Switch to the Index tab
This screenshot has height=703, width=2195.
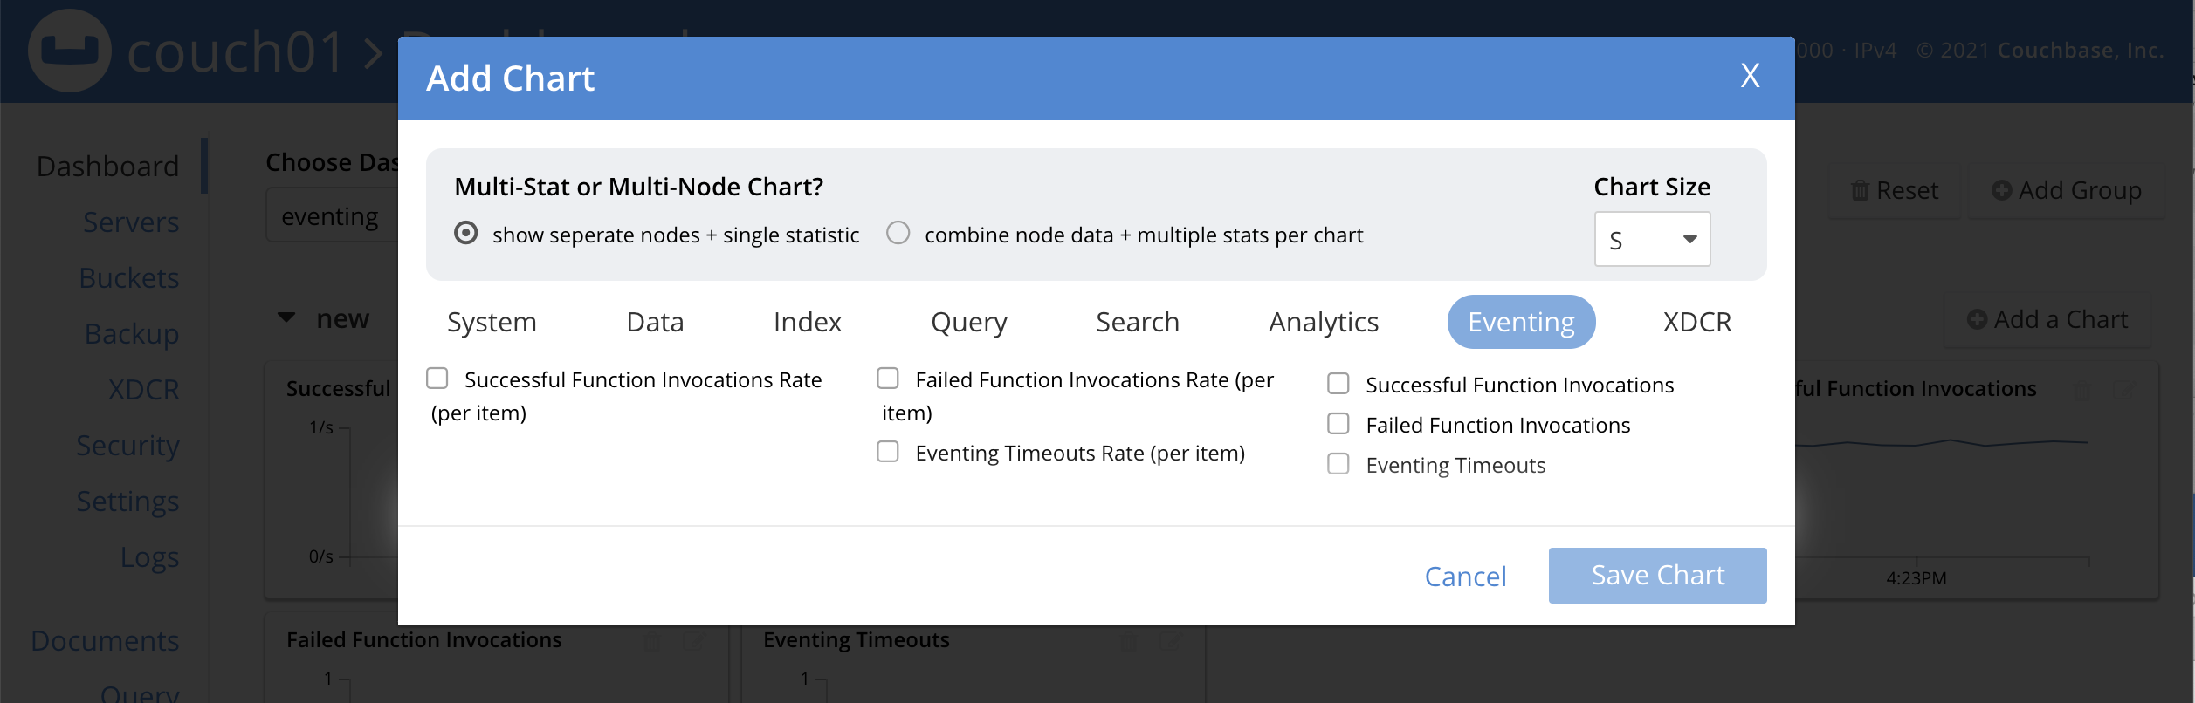tap(807, 322)
